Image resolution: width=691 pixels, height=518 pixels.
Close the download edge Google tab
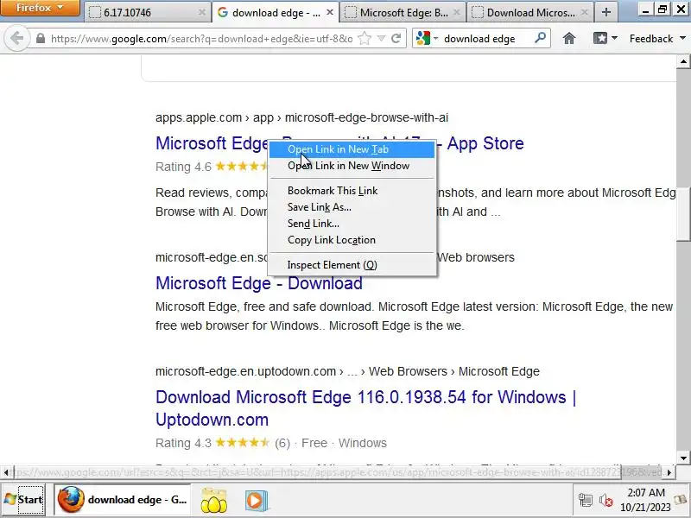(330, 13)
